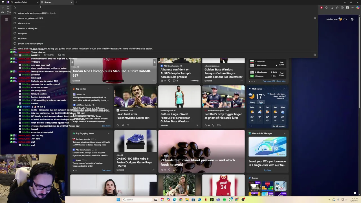
Task: Open 21 foods that lower blood pressure
Action: [x=197, y=162]
